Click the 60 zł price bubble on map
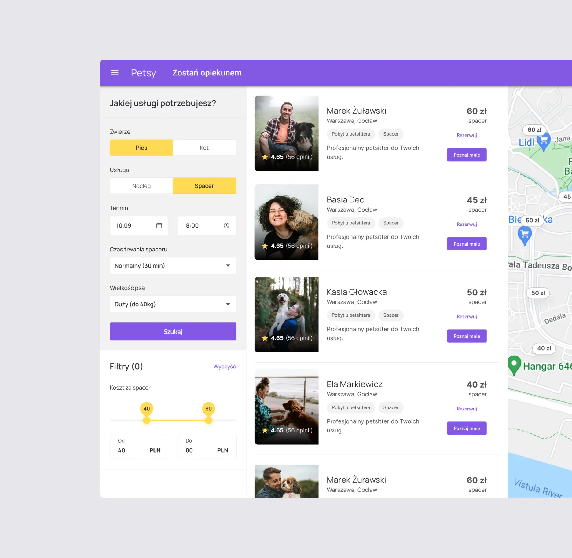572x558 pixels. pyautogui.click(x=534, y=130)
